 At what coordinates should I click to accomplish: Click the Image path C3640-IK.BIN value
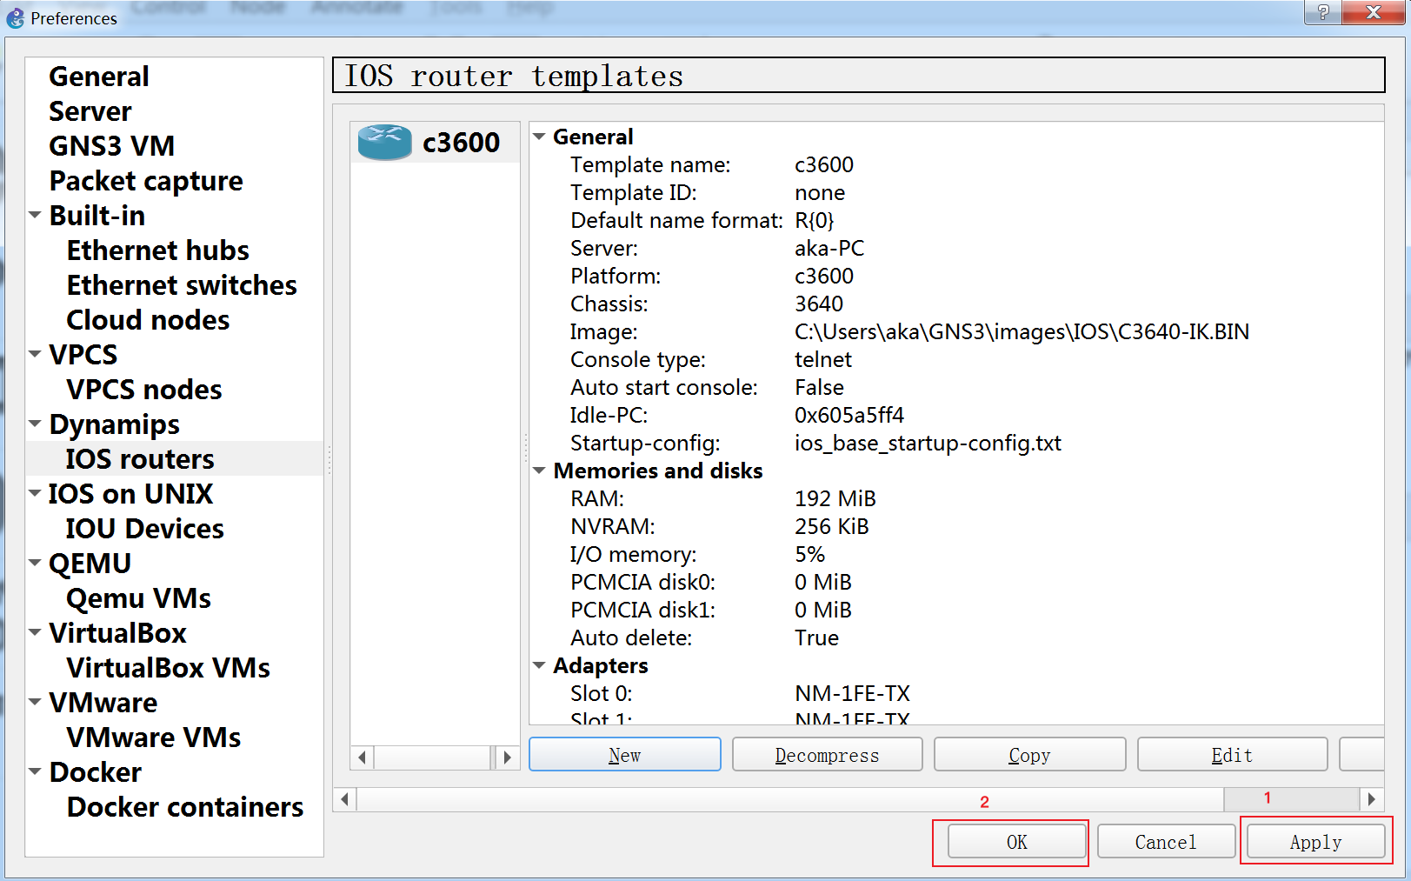[x=1022, y=331]
